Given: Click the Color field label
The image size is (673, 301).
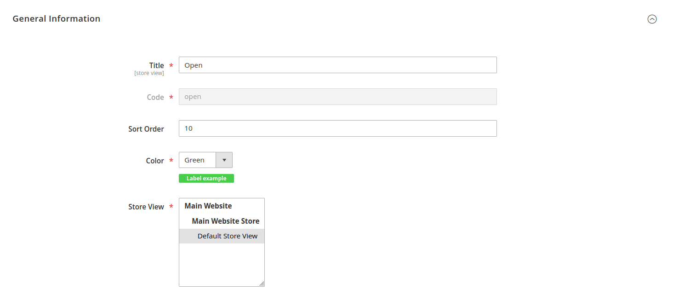Looking at the screenshot, I should 155,161.
